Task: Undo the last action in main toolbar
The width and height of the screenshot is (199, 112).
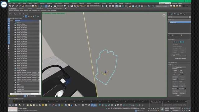Action: point(10,6)
